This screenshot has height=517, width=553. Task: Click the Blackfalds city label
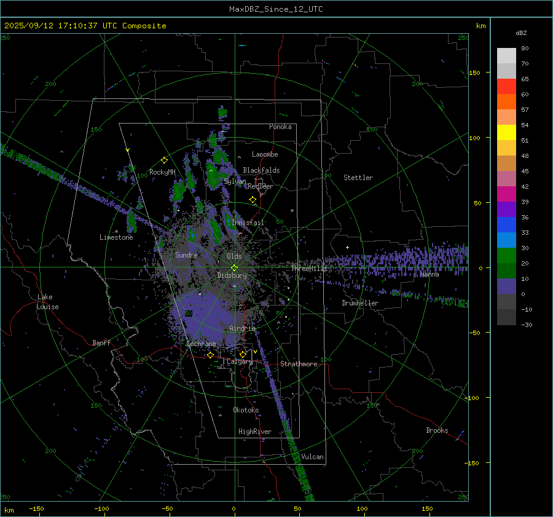(261, 170)
